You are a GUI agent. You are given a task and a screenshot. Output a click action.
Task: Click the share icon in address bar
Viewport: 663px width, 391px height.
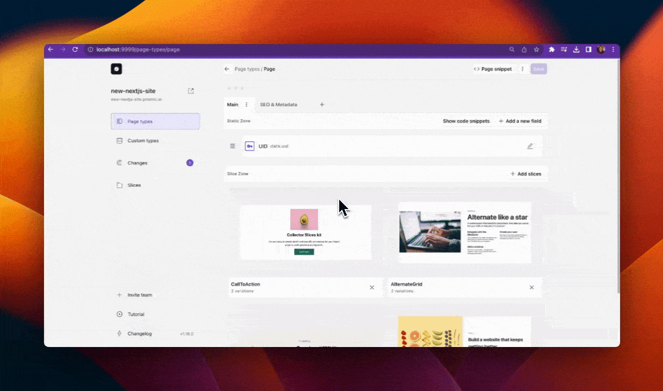click(x=524, y=49)
